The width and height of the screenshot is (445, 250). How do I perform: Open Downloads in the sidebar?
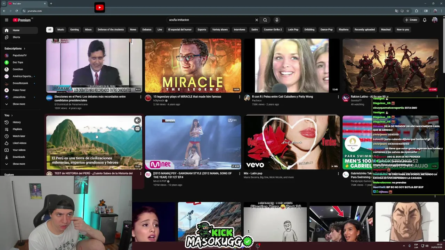coord(19,157)
